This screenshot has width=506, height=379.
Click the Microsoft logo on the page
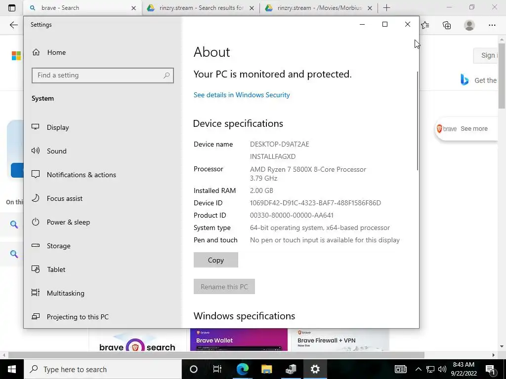pos(16,56)
